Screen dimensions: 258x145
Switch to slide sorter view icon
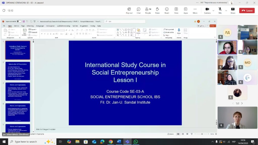point(183,134)
